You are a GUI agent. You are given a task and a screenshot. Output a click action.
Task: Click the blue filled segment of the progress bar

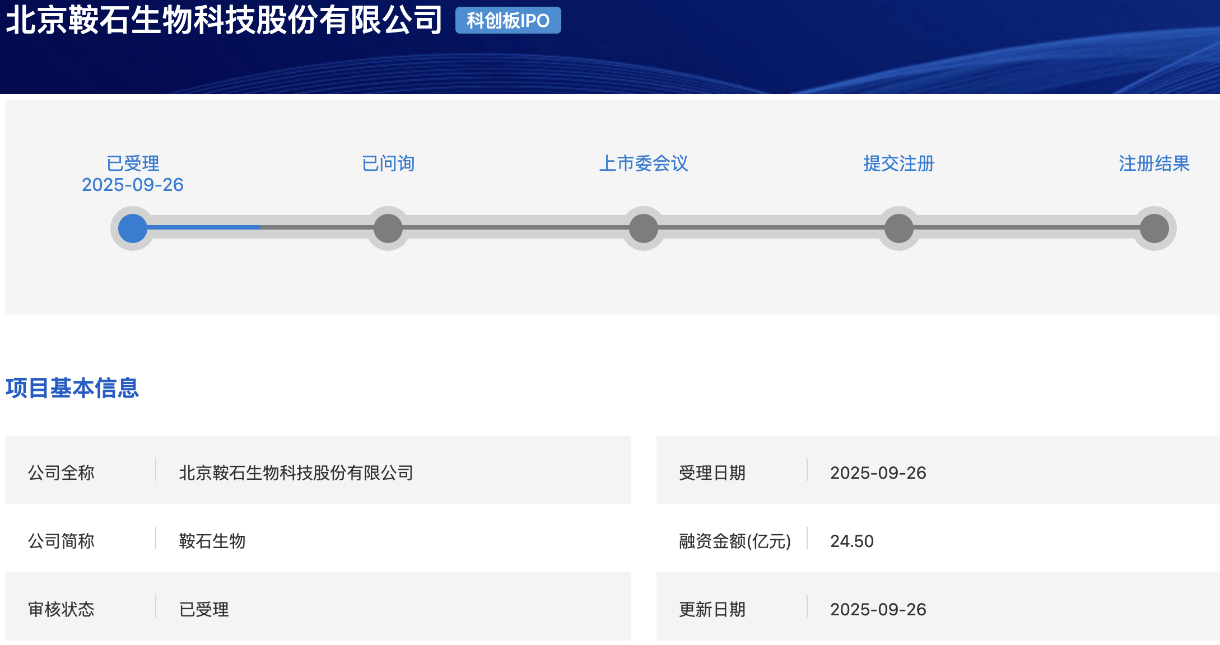click(x=204, y=227)
